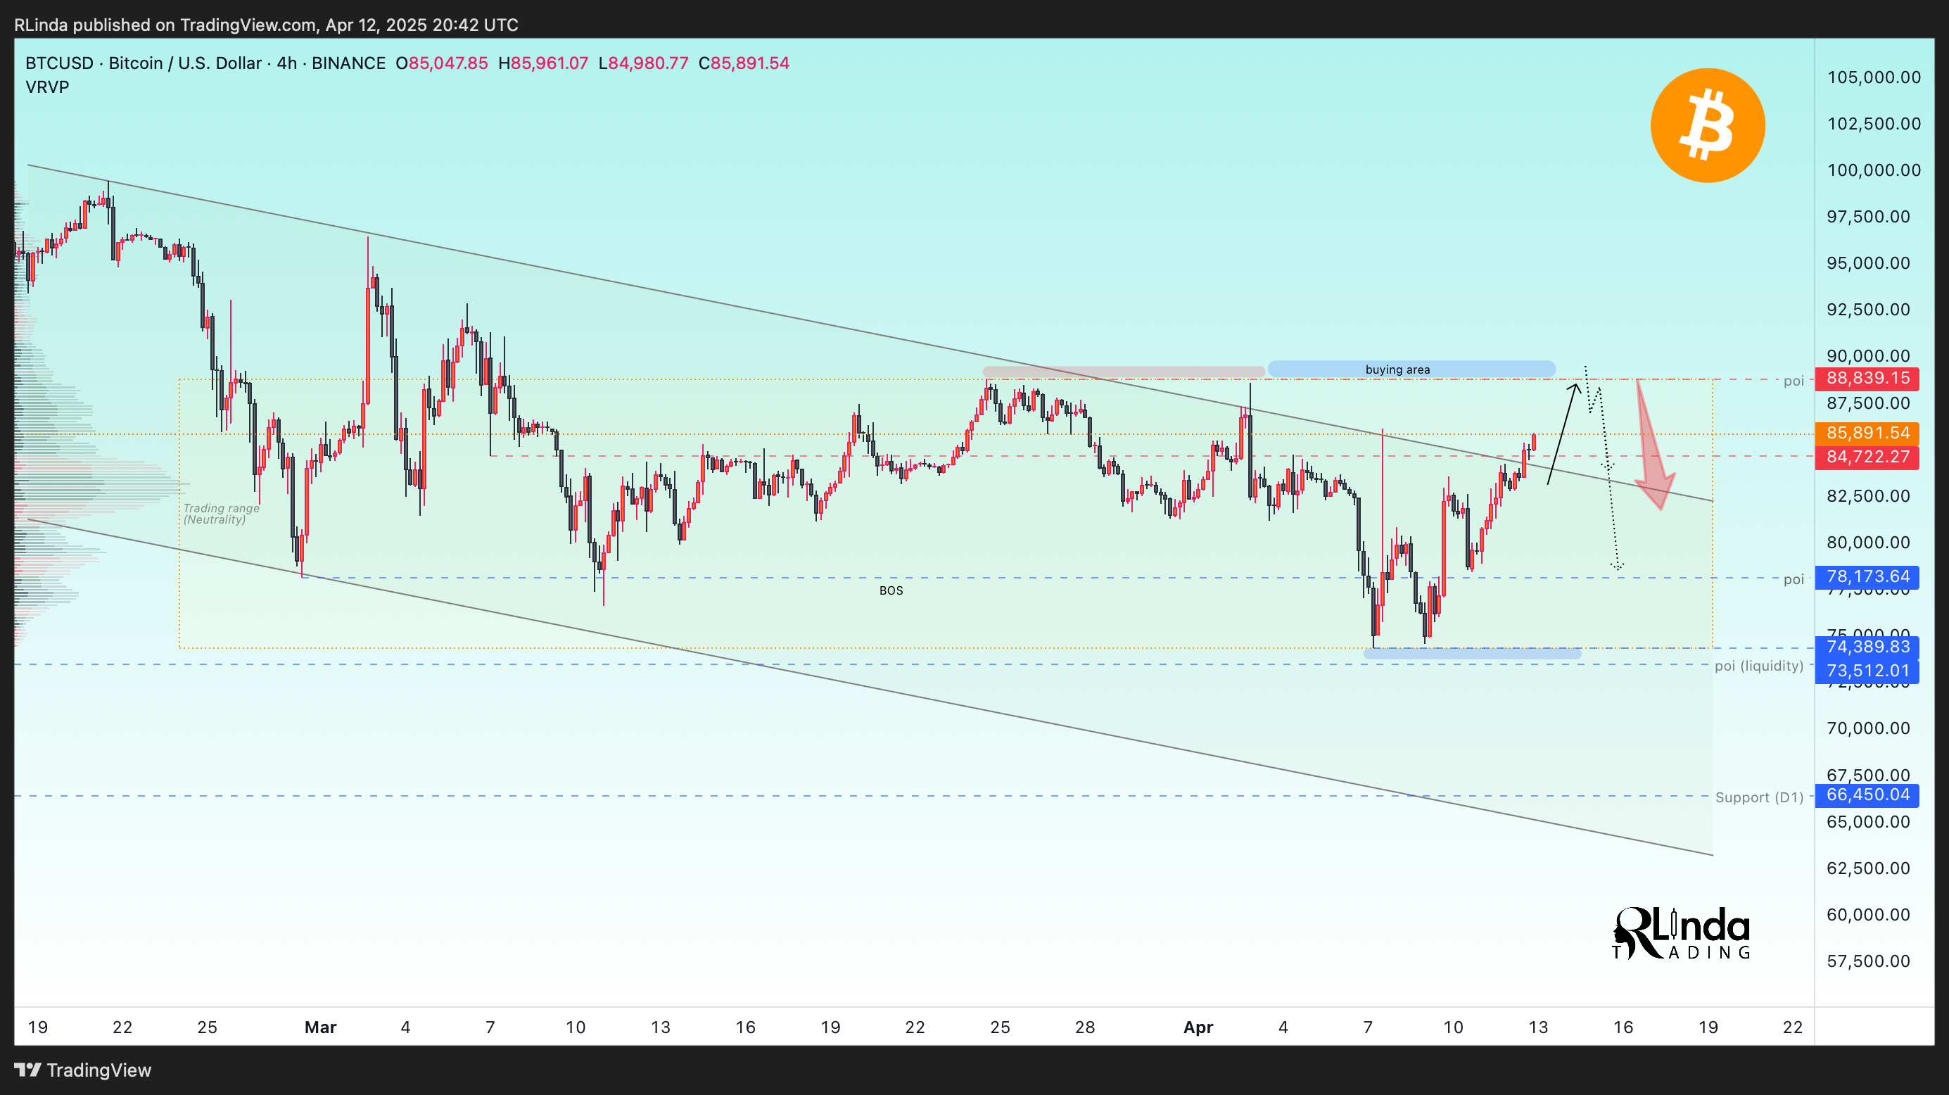Image resolution: width=1949 pixels, height=1095 pixels.
Task: Click the BTCUSD symbol title text
Action: (x=205, y=63)
